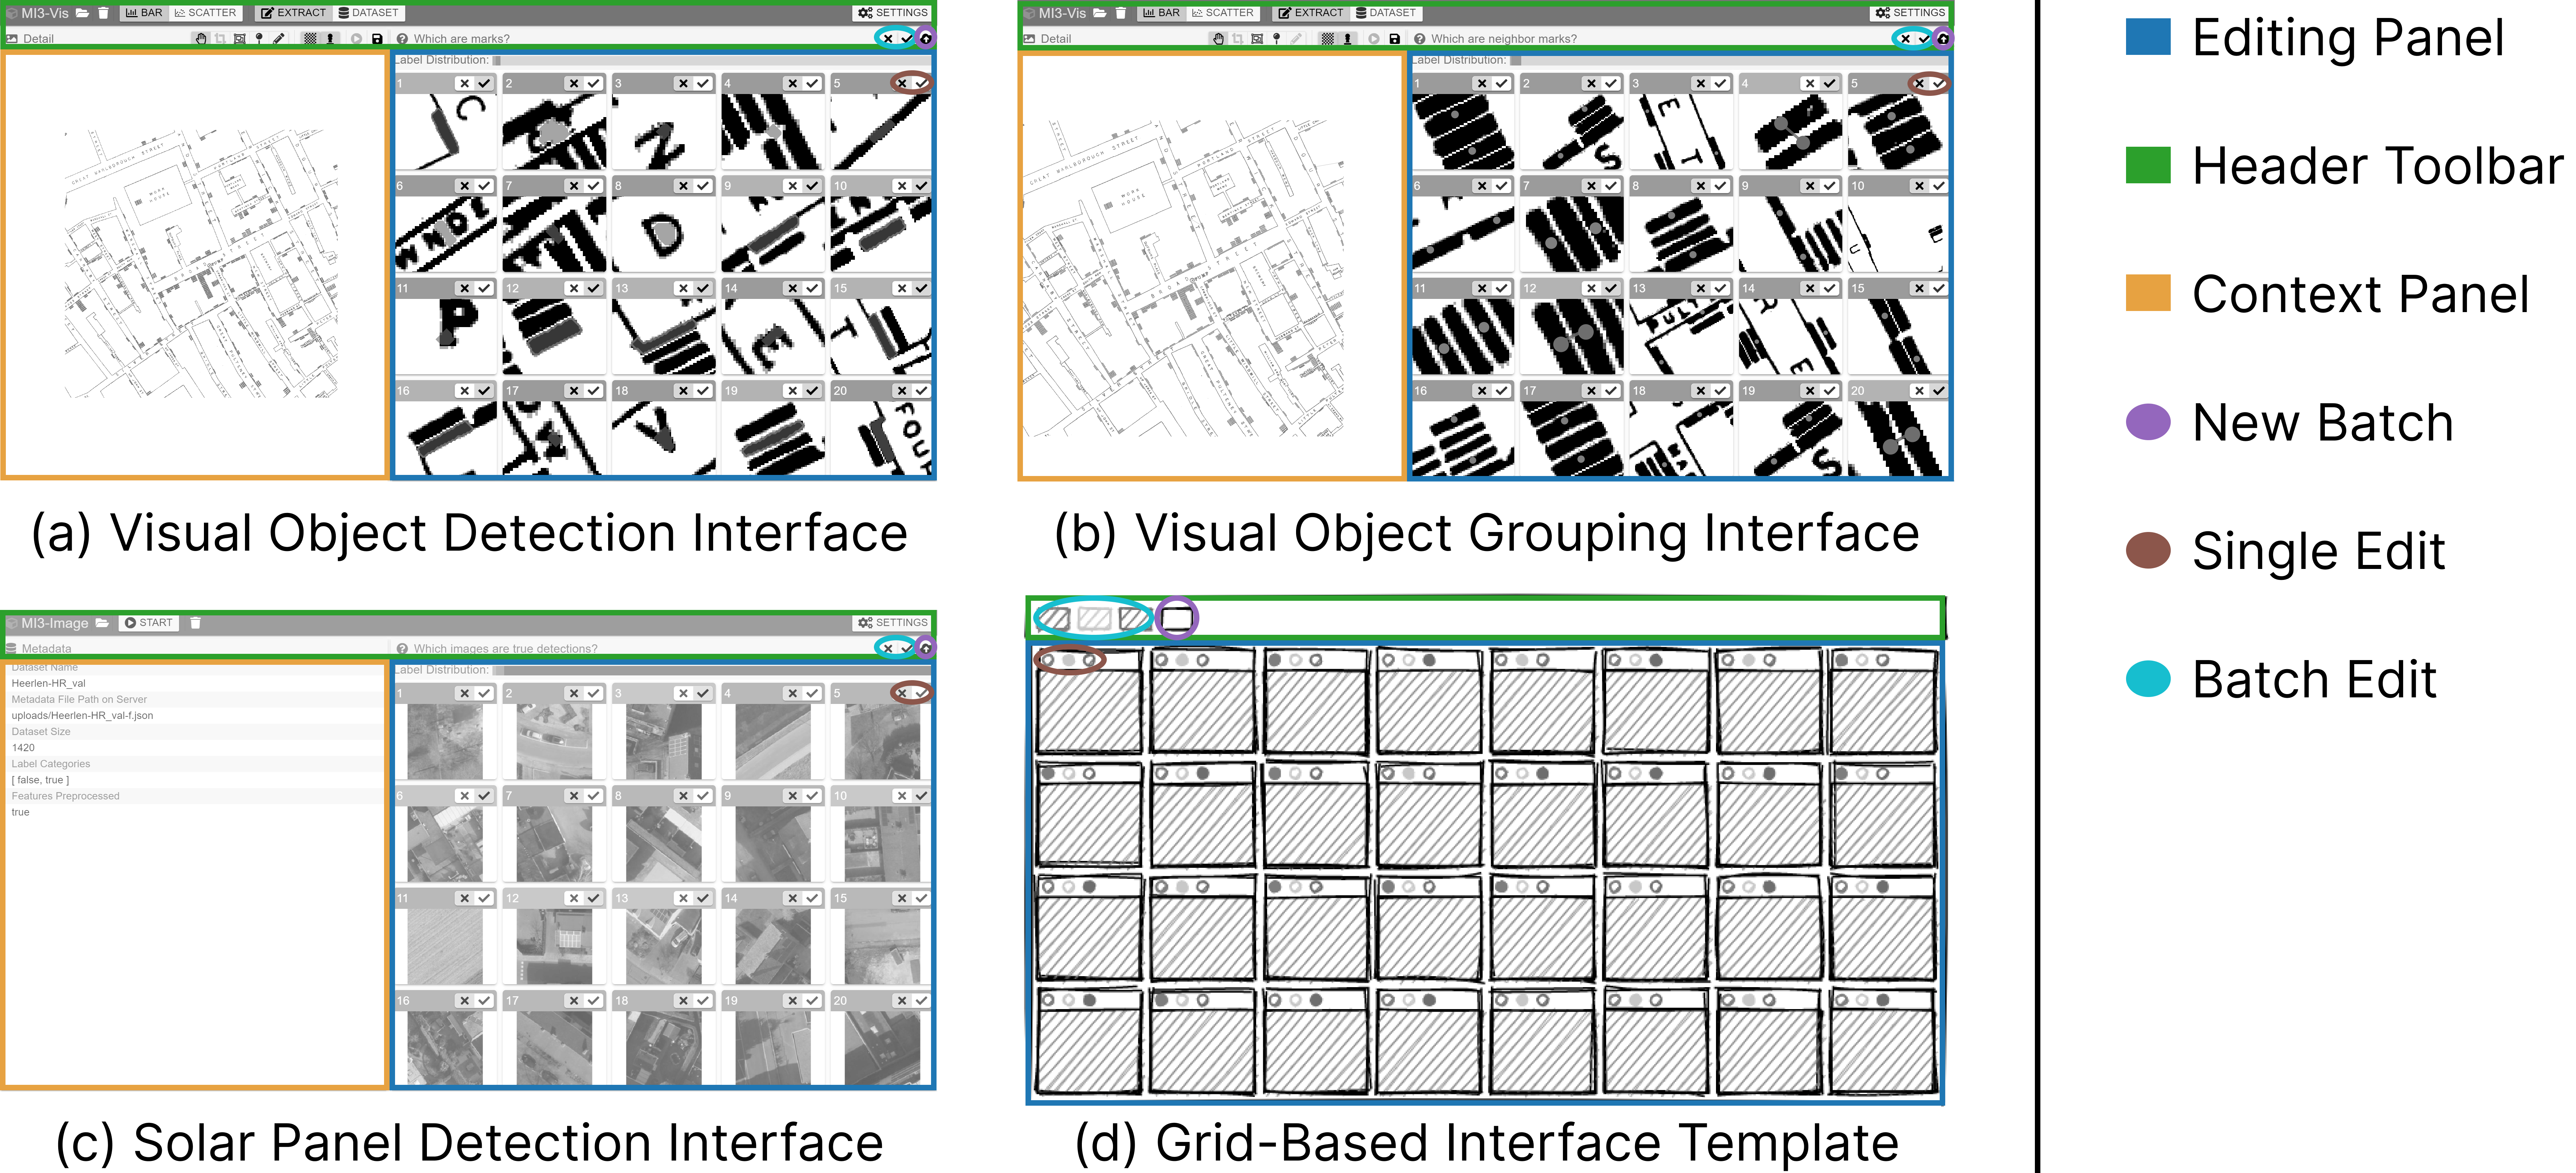
Task: Click new batch upload icon in interface (a)
Action: 926,39
